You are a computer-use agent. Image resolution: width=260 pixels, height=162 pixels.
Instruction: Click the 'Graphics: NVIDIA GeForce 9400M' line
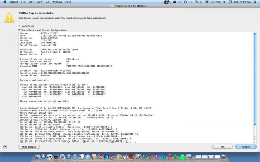[x=61, y=110]
